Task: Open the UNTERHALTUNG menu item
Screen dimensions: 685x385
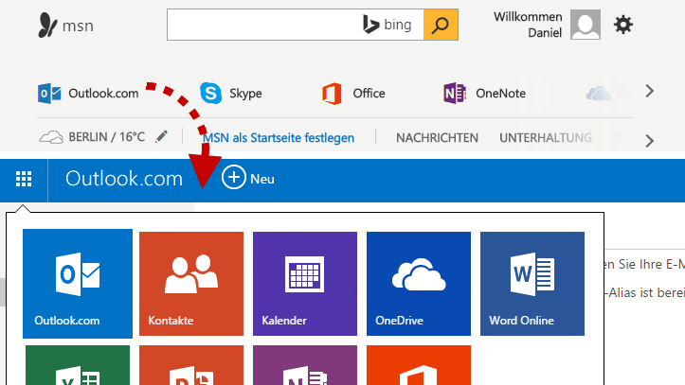Action: tap(546, 138)
